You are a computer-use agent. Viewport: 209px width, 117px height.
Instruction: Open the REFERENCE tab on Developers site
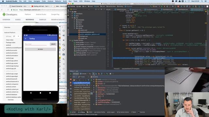[x=30, y=19]
